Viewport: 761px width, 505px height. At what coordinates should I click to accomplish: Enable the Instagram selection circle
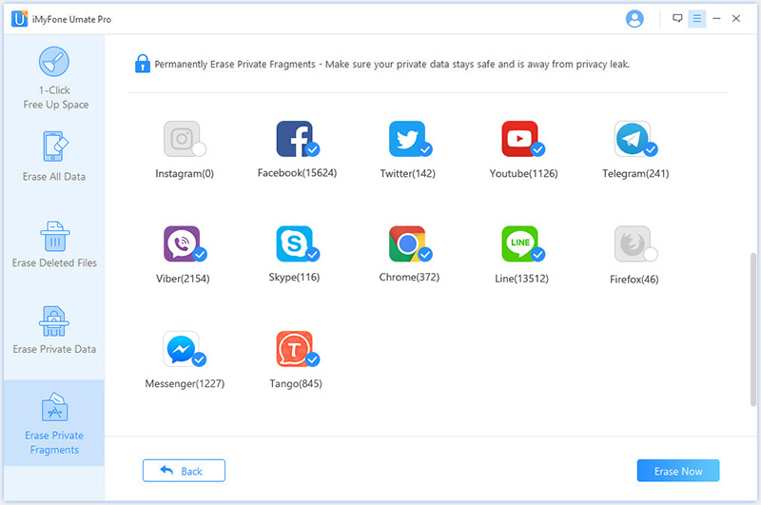click(x=199, y=149)
